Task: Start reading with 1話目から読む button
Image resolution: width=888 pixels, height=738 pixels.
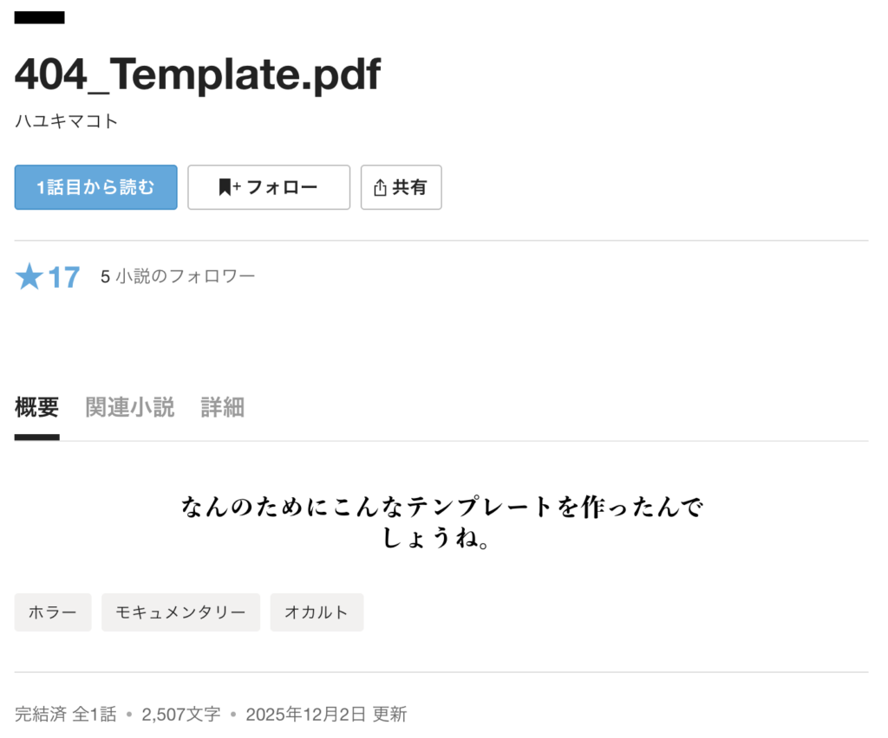Action: pyautogui.click(x=95, y=187)
